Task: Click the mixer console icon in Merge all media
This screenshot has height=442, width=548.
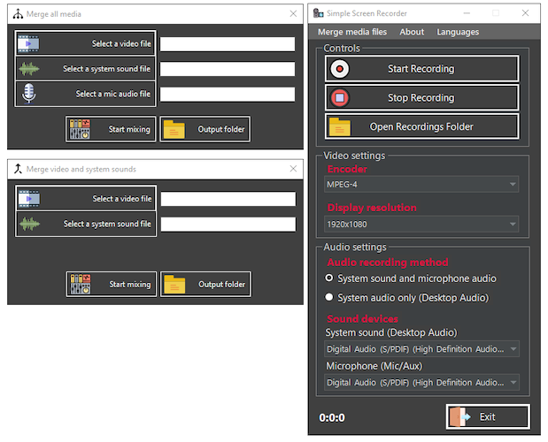Action: (x=80, y=129)
